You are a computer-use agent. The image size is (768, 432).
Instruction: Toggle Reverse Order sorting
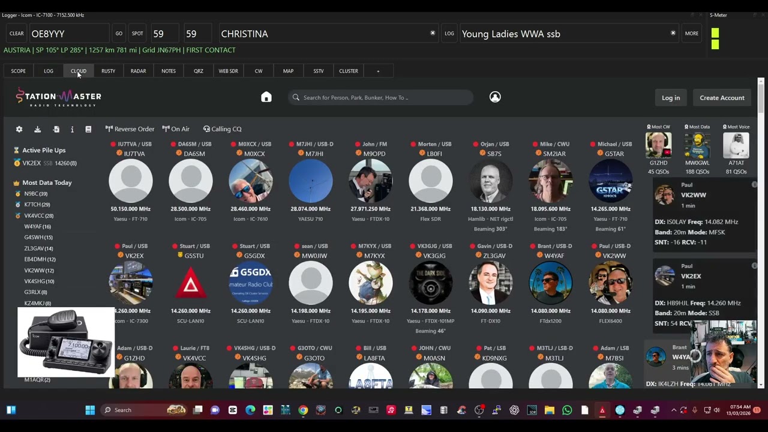coord(130,129)
